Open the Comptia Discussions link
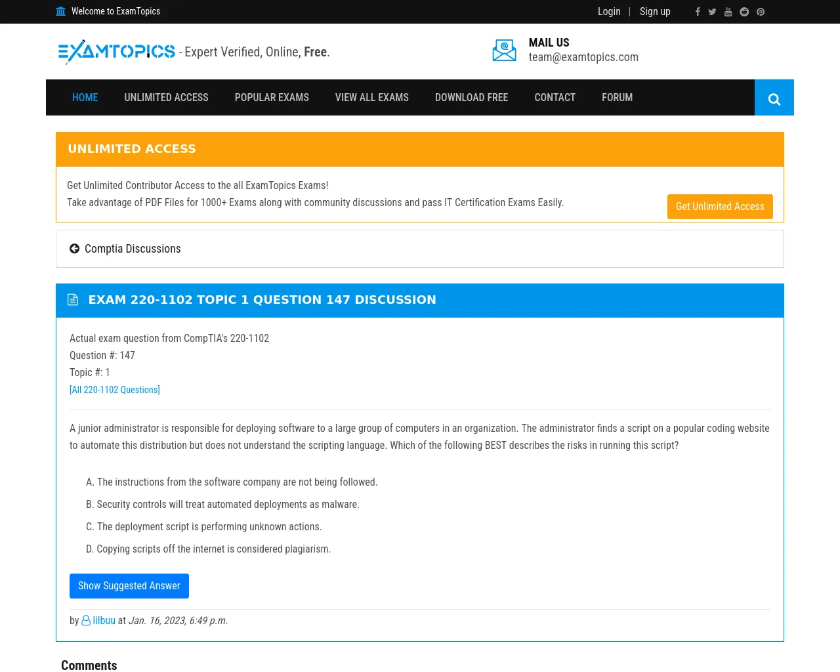The width and height of the screenshot is (840, 672). 133,249
